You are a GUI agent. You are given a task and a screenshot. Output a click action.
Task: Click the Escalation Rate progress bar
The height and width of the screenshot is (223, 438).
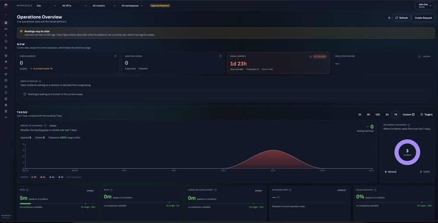[394, 202]
